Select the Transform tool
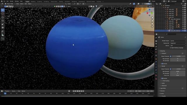 [3, 28]
